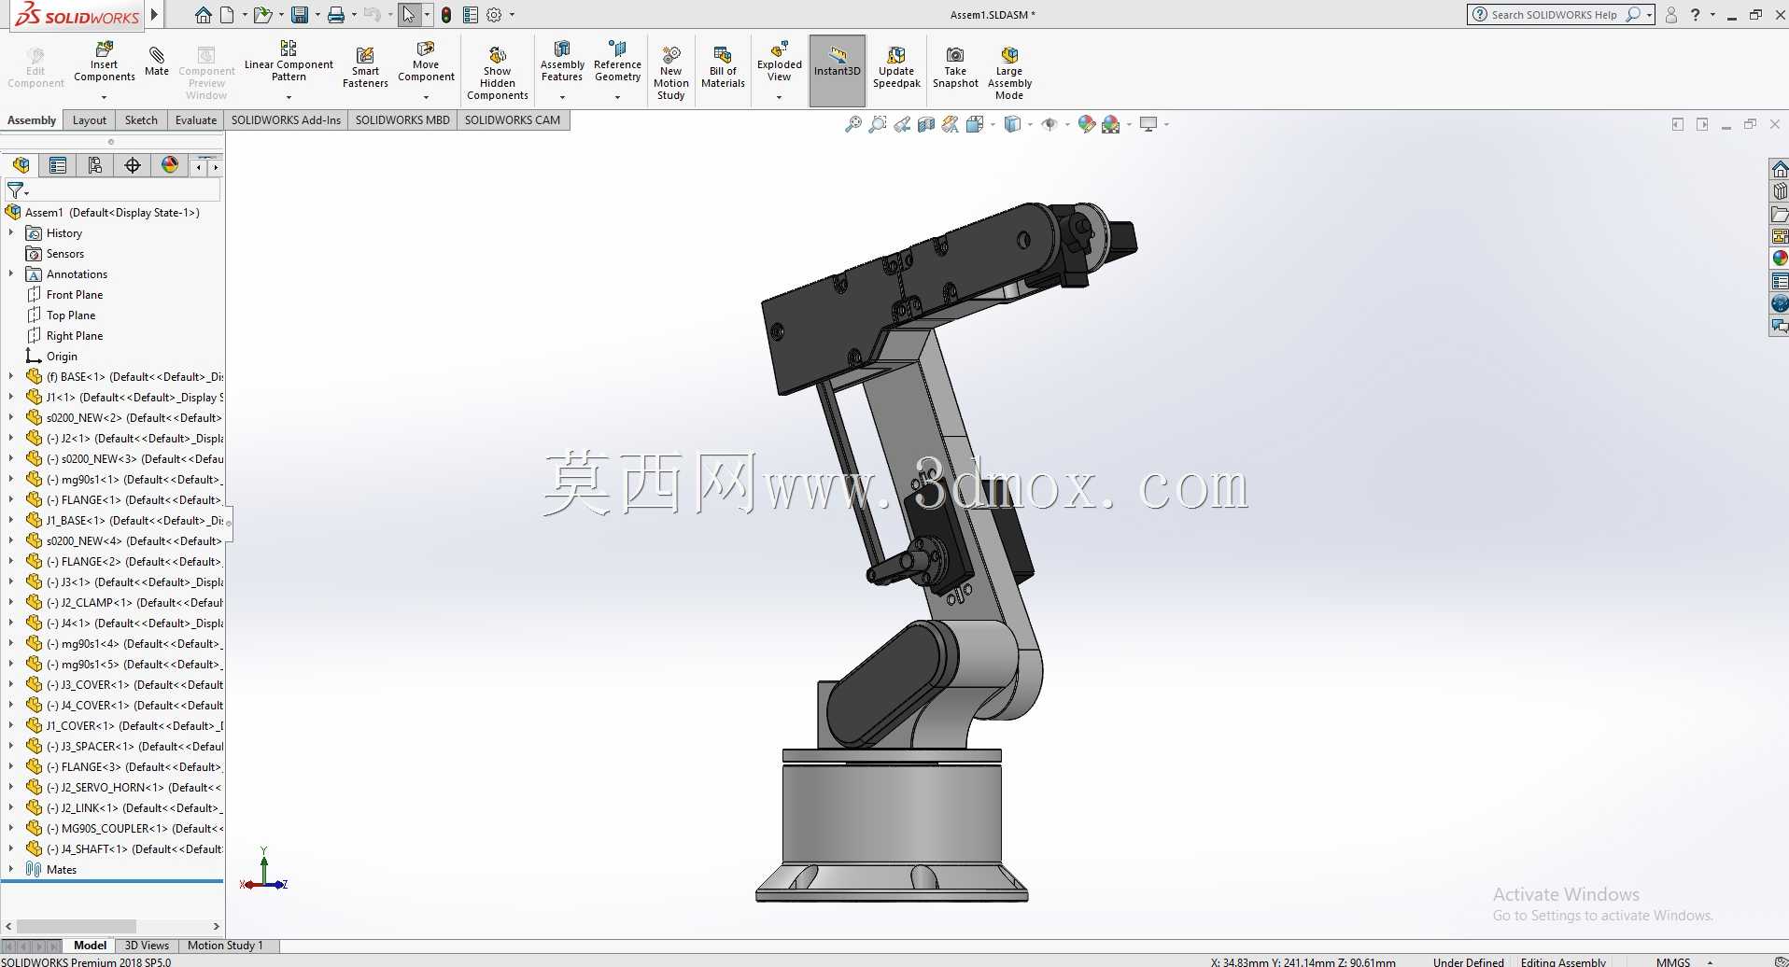Open SOLIDWORKS CAM tab
This screenshot has width=1789, height=967.
[513, 120]
